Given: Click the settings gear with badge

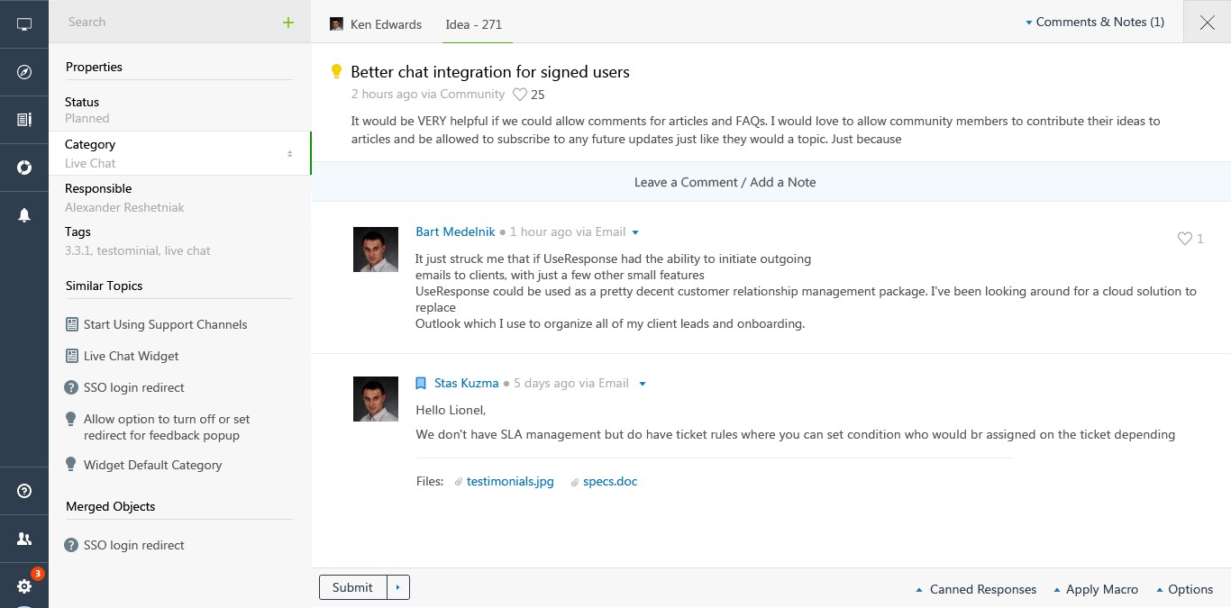Looking at the screenshot, I should pyautogui.click(x=24, y=586).
